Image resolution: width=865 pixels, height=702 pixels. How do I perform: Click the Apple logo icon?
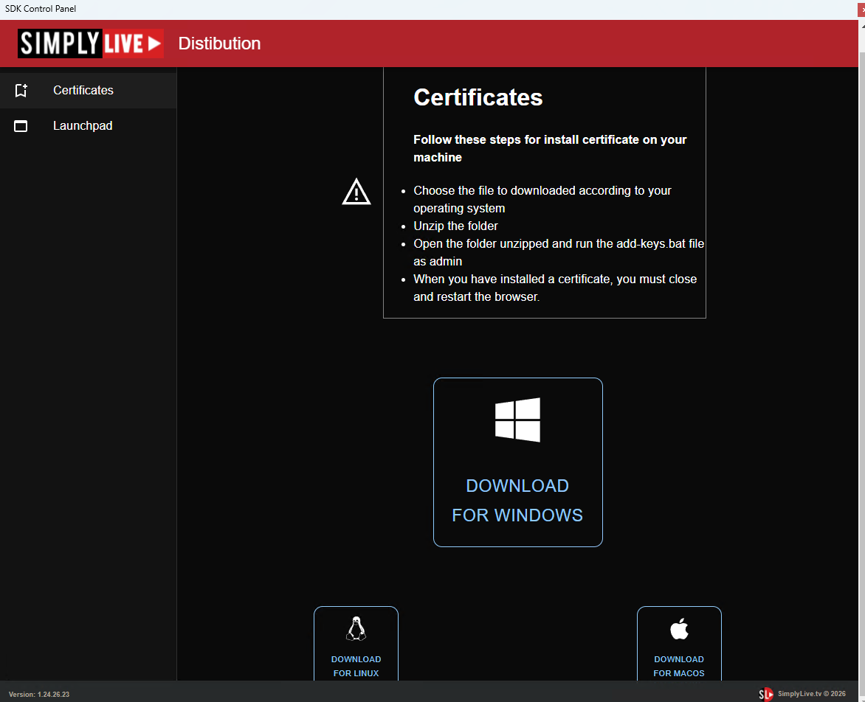(679, 628)
